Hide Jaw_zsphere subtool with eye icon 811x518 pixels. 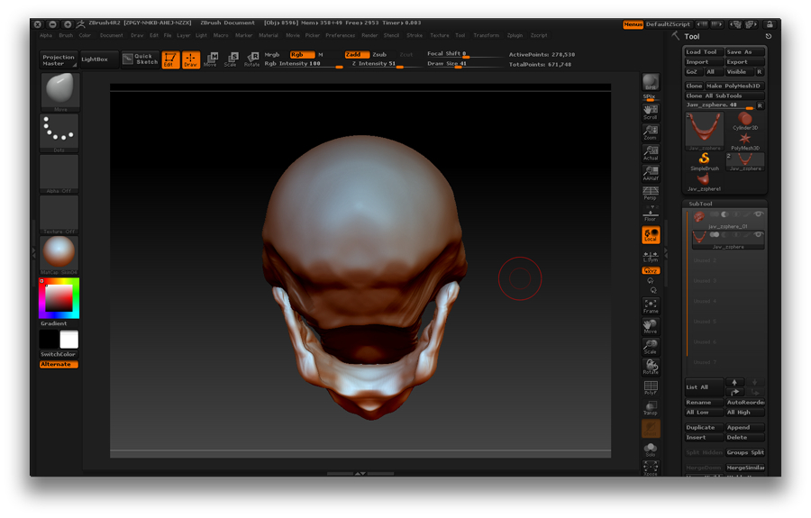pyautogui.click(x=758, y=234)
